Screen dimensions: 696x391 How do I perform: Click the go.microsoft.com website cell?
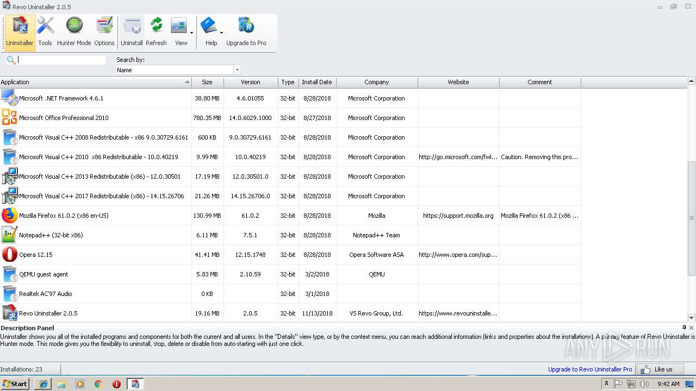(458, 157)
